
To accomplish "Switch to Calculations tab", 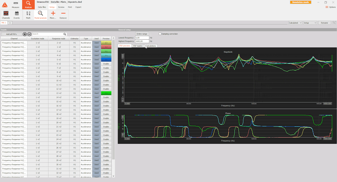I will point(151,46).
